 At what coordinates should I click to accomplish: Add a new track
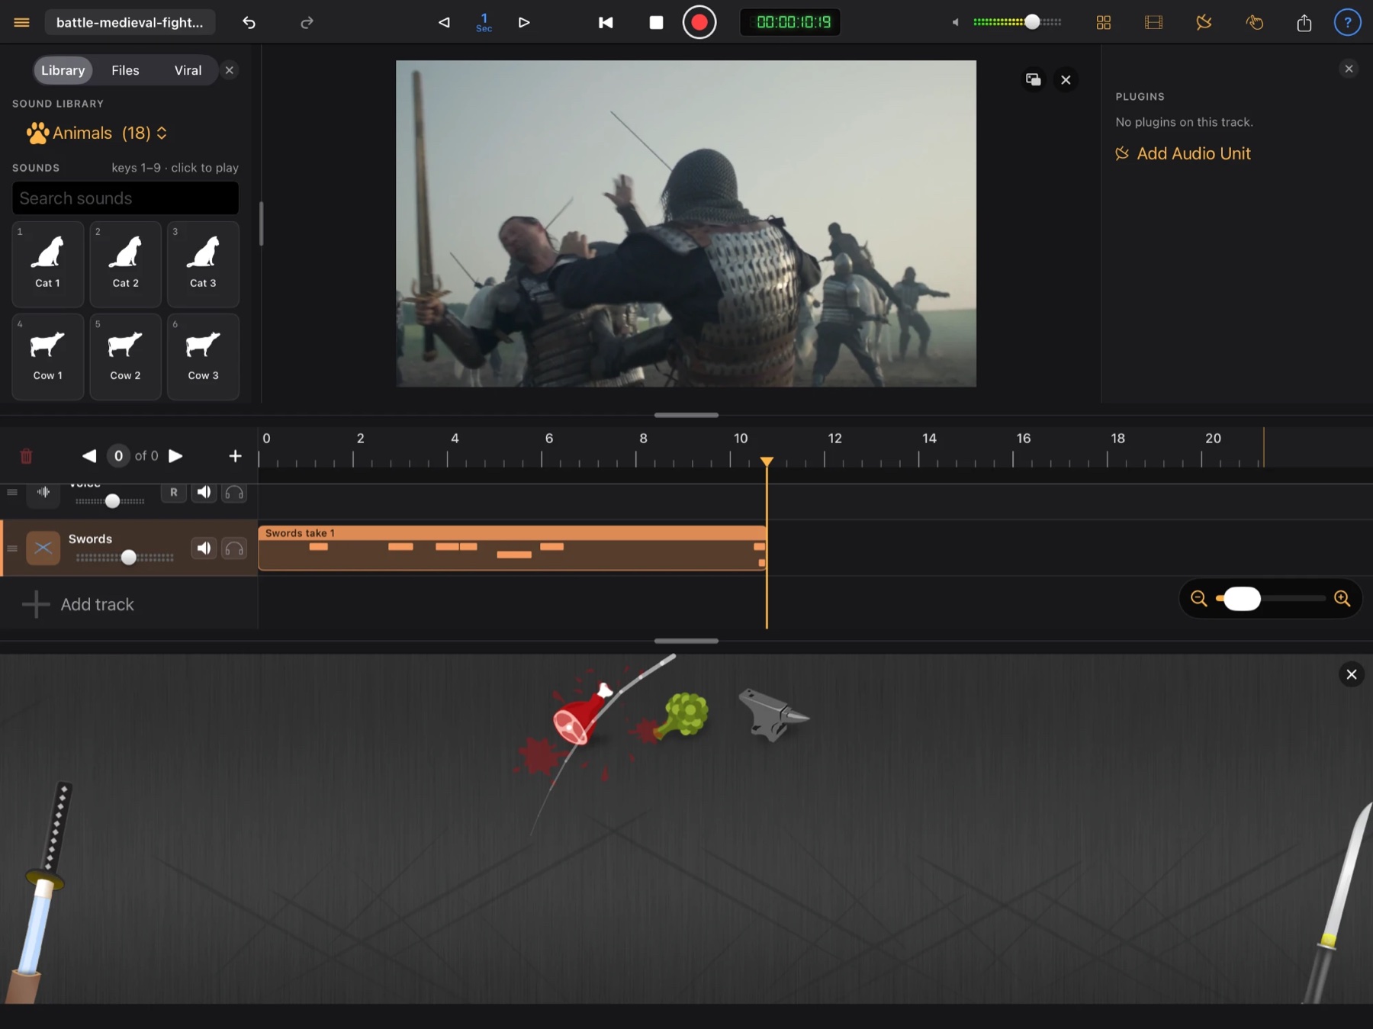[x=79, y=604]
